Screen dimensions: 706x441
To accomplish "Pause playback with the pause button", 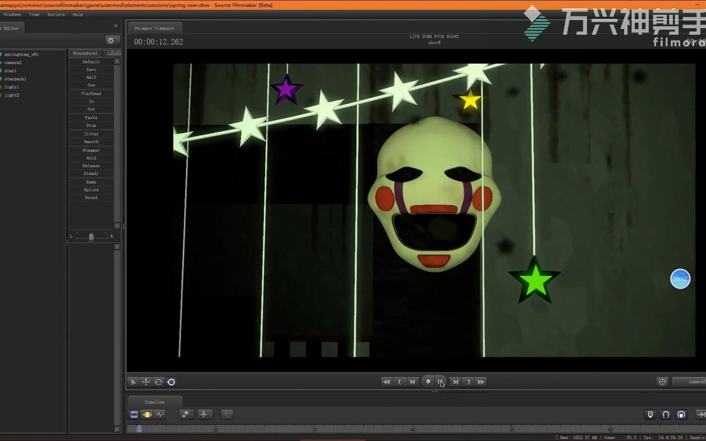I will coord(440,382).
